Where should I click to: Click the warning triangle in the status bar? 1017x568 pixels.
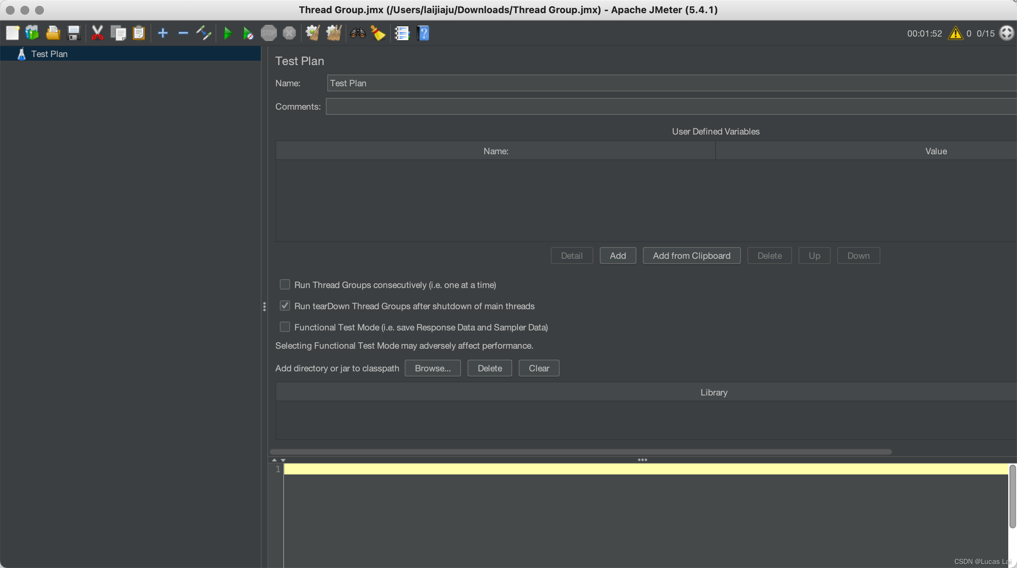point(955,34)
